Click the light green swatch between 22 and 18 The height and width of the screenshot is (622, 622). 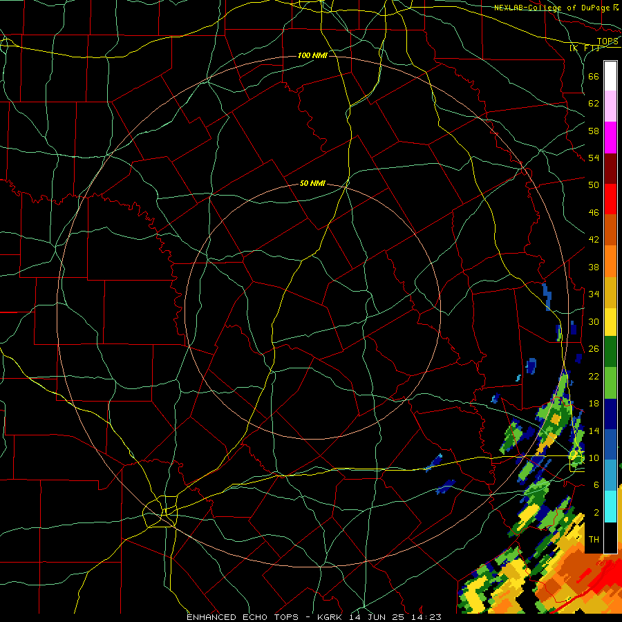pos(610,383)
